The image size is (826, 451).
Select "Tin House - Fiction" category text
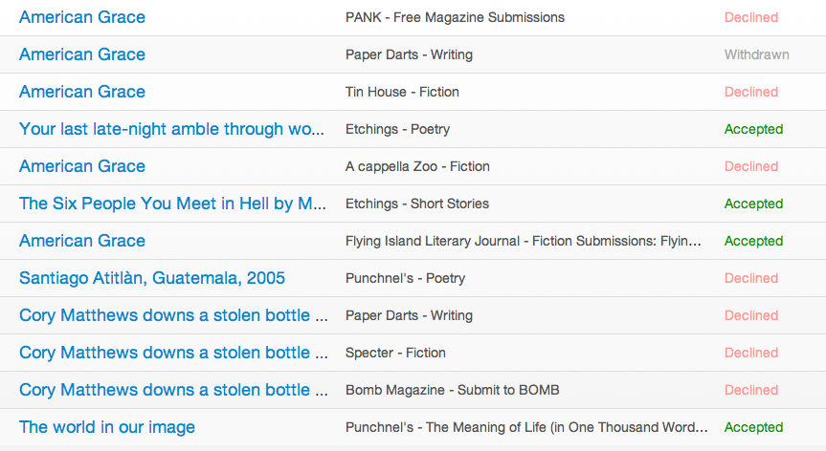click(402, 92)
